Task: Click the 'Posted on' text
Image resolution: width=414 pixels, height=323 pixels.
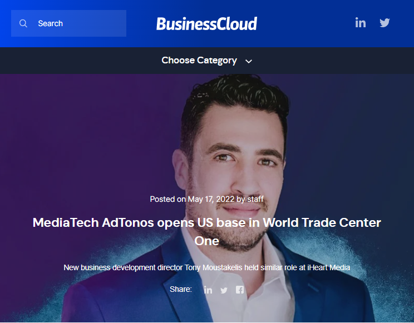Action: tap(167, 199)
